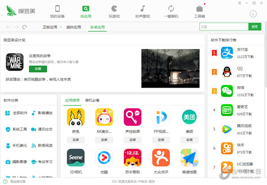Select 影音播放 category
Image resolution: width=267 pixels, height=185 pixels.
coord(42,113)
